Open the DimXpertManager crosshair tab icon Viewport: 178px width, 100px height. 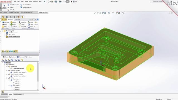(15, 17)
